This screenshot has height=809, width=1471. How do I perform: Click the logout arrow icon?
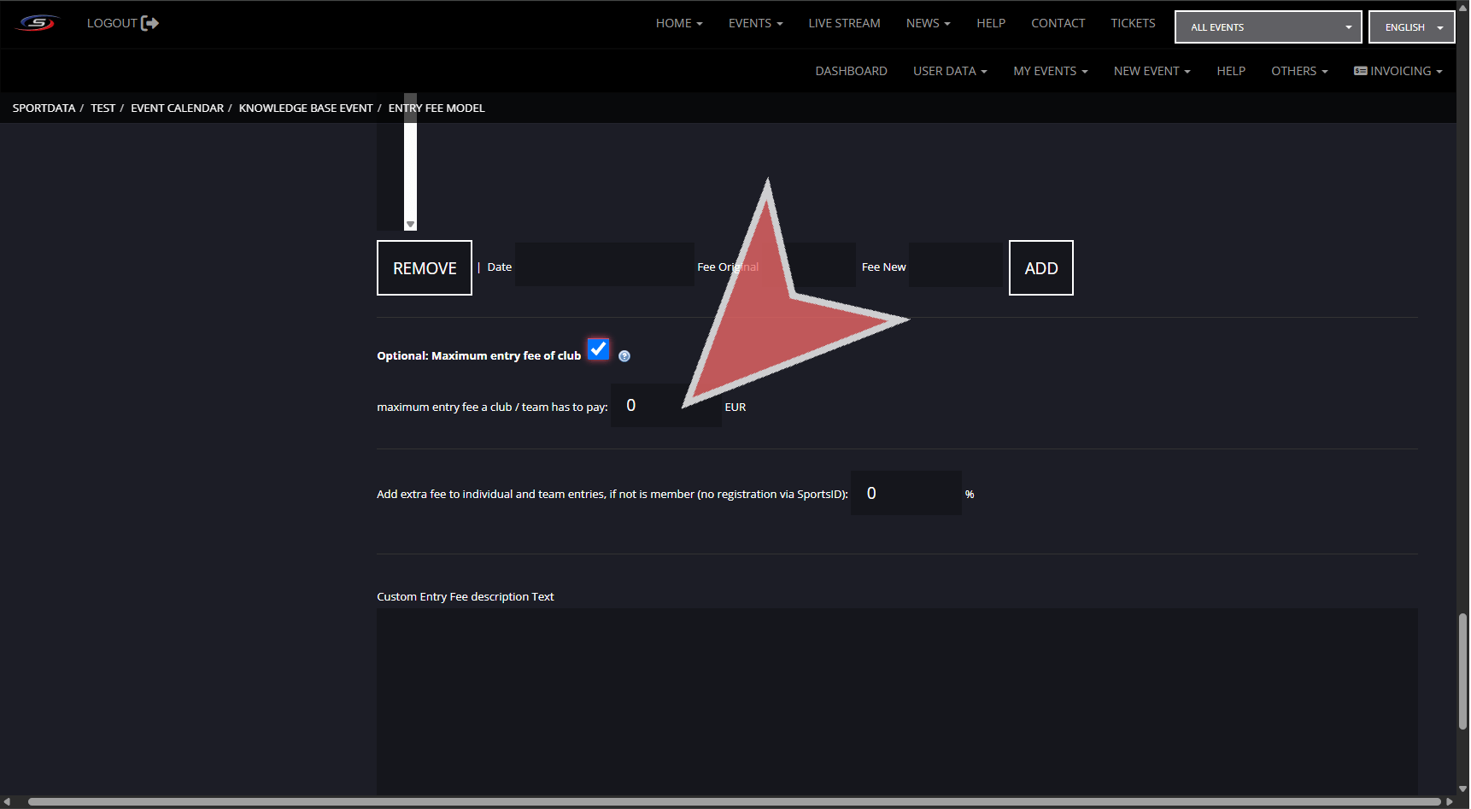tap(150, 23)
